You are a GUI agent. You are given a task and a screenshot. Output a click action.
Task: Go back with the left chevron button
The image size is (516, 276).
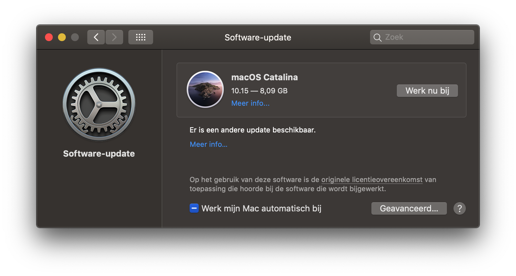point(96,37)
